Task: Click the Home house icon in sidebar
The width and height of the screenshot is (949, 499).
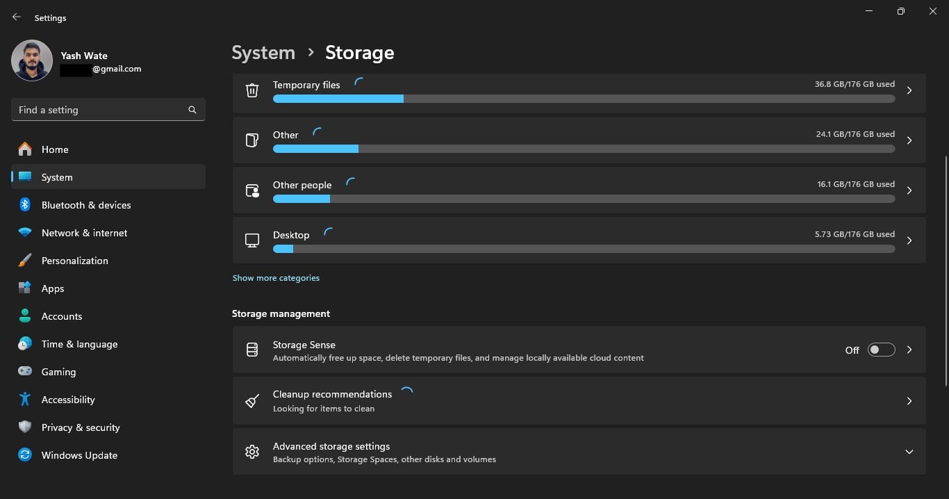Action: (25, 149)
